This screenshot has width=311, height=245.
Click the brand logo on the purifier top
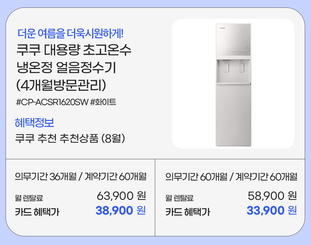tap(222, 28)
